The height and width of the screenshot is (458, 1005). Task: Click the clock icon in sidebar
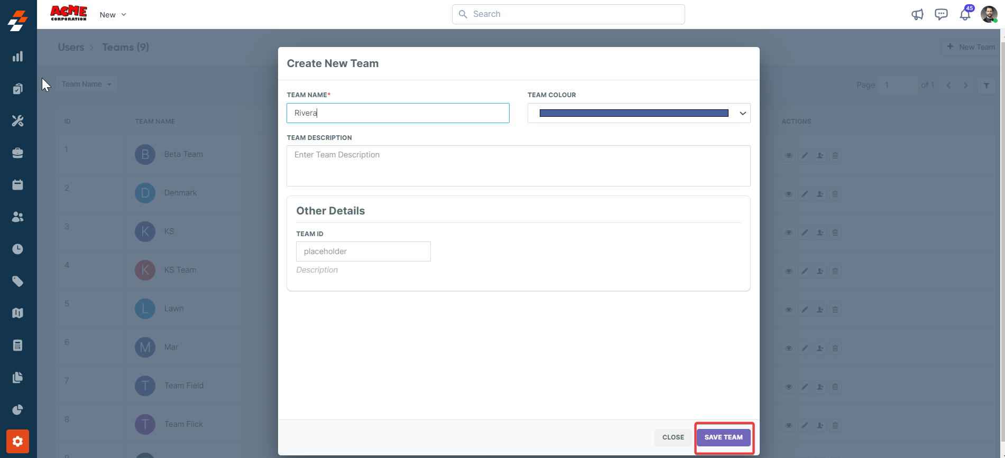click(x=17, y=249)
